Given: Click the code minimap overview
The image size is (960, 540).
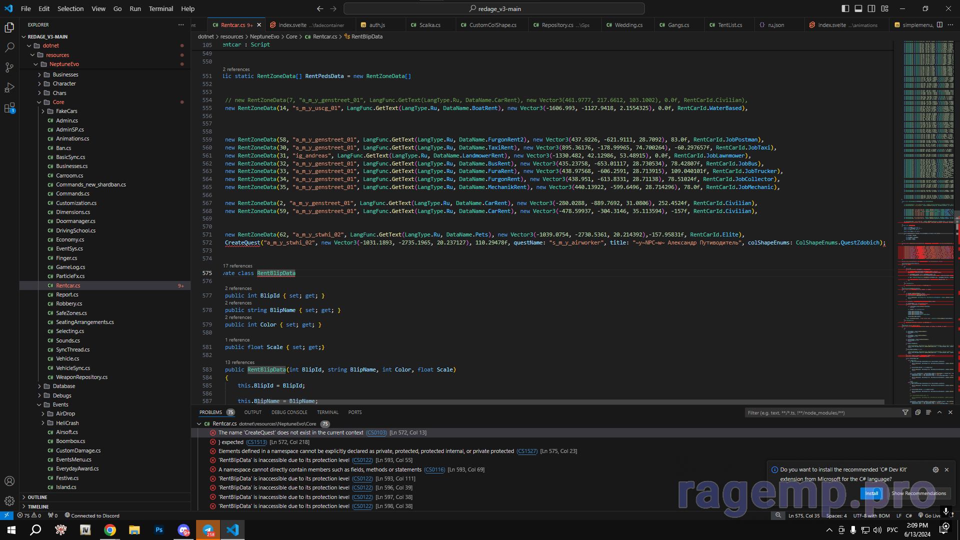Looking at the screenshot, I should point(928,150).
